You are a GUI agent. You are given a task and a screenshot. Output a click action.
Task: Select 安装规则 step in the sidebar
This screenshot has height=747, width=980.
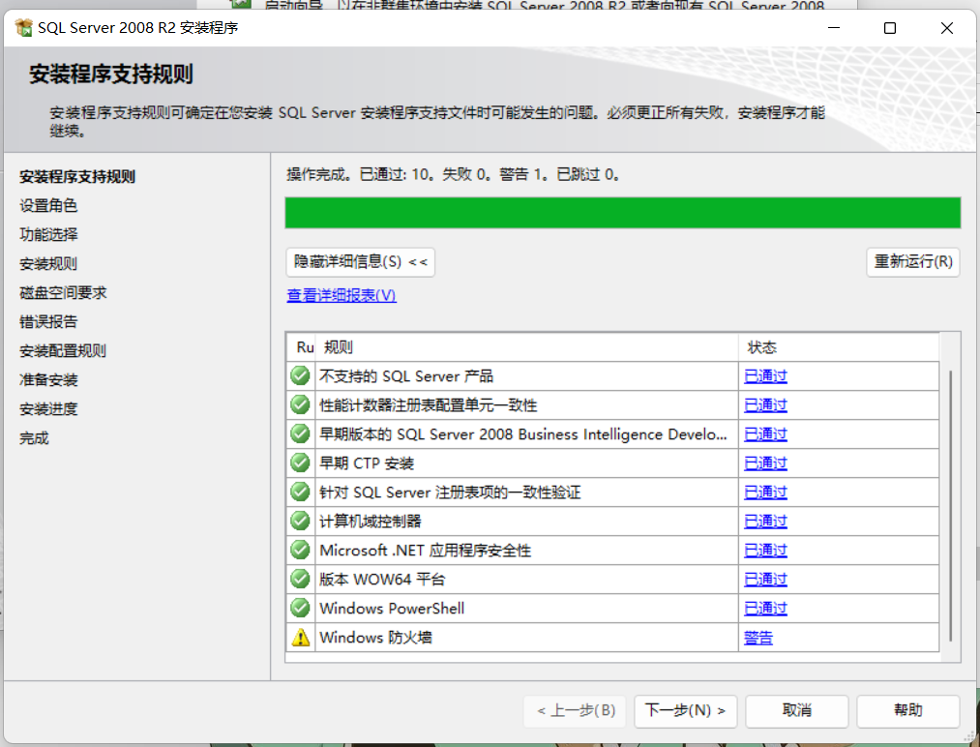tap(48, 264)
